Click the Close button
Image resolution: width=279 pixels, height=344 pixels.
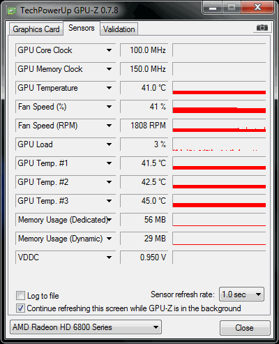[245, 328]
